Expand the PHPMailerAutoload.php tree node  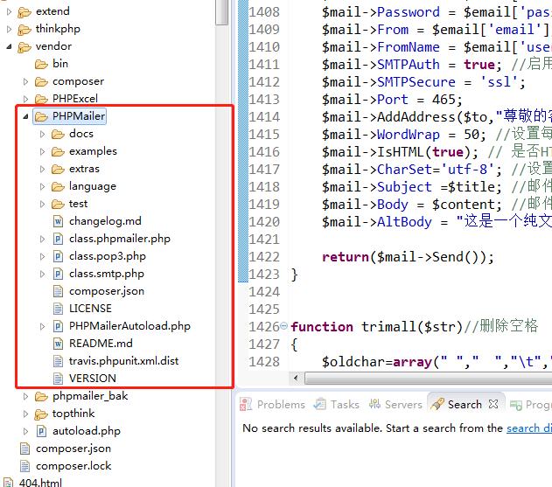click(43, 326)
